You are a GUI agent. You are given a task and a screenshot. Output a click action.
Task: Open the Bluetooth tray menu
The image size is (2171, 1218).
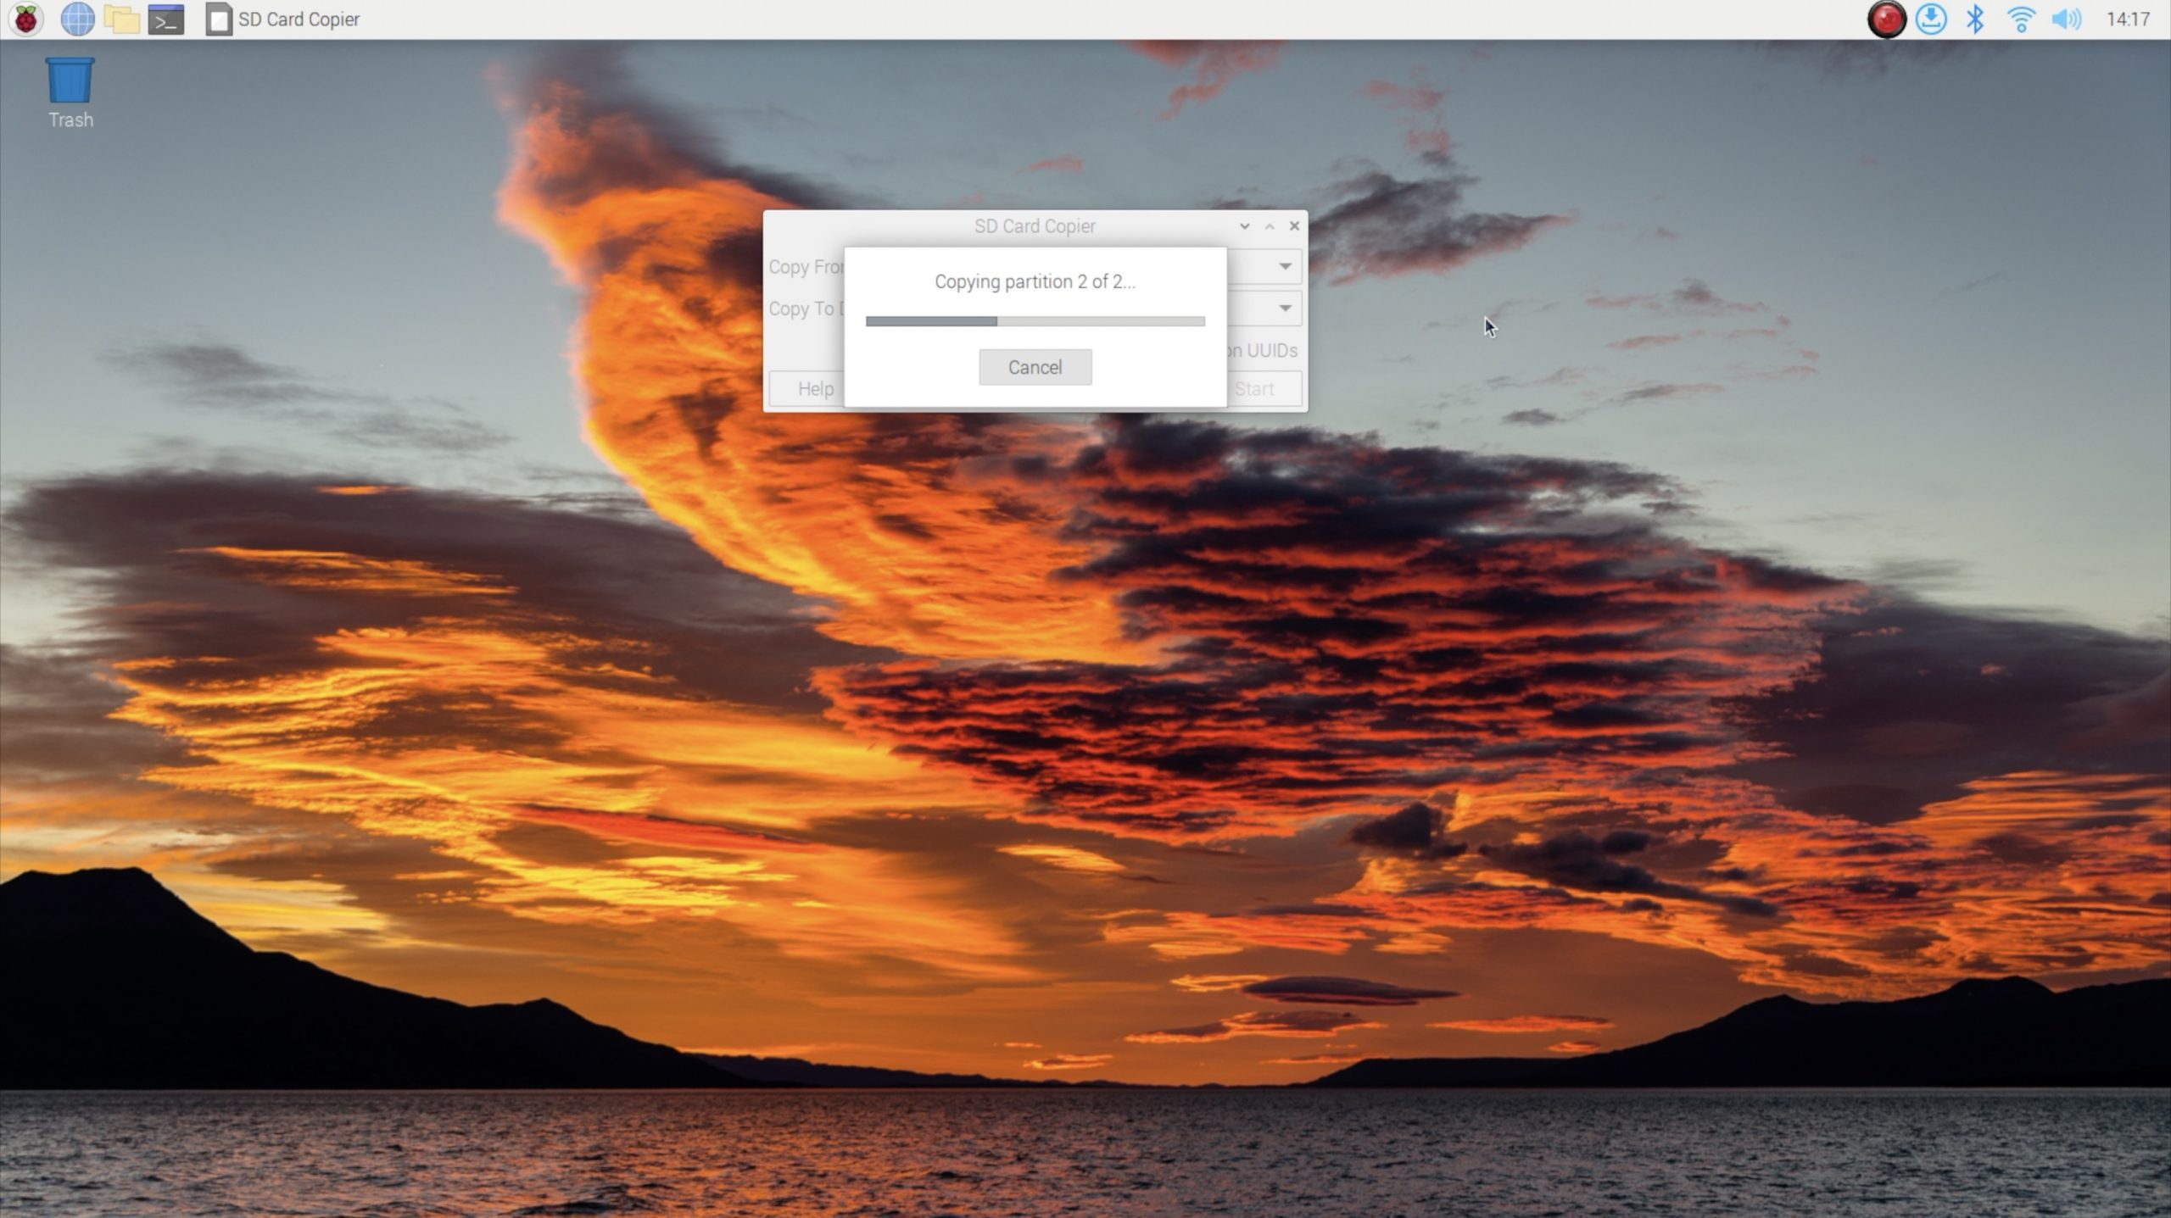pyautogui.click(x=1975, y=19)
